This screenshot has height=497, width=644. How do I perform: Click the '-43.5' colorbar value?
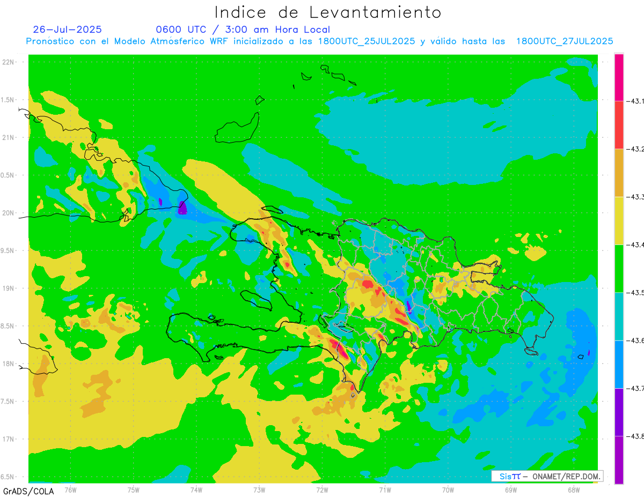[x=636, y=292]
